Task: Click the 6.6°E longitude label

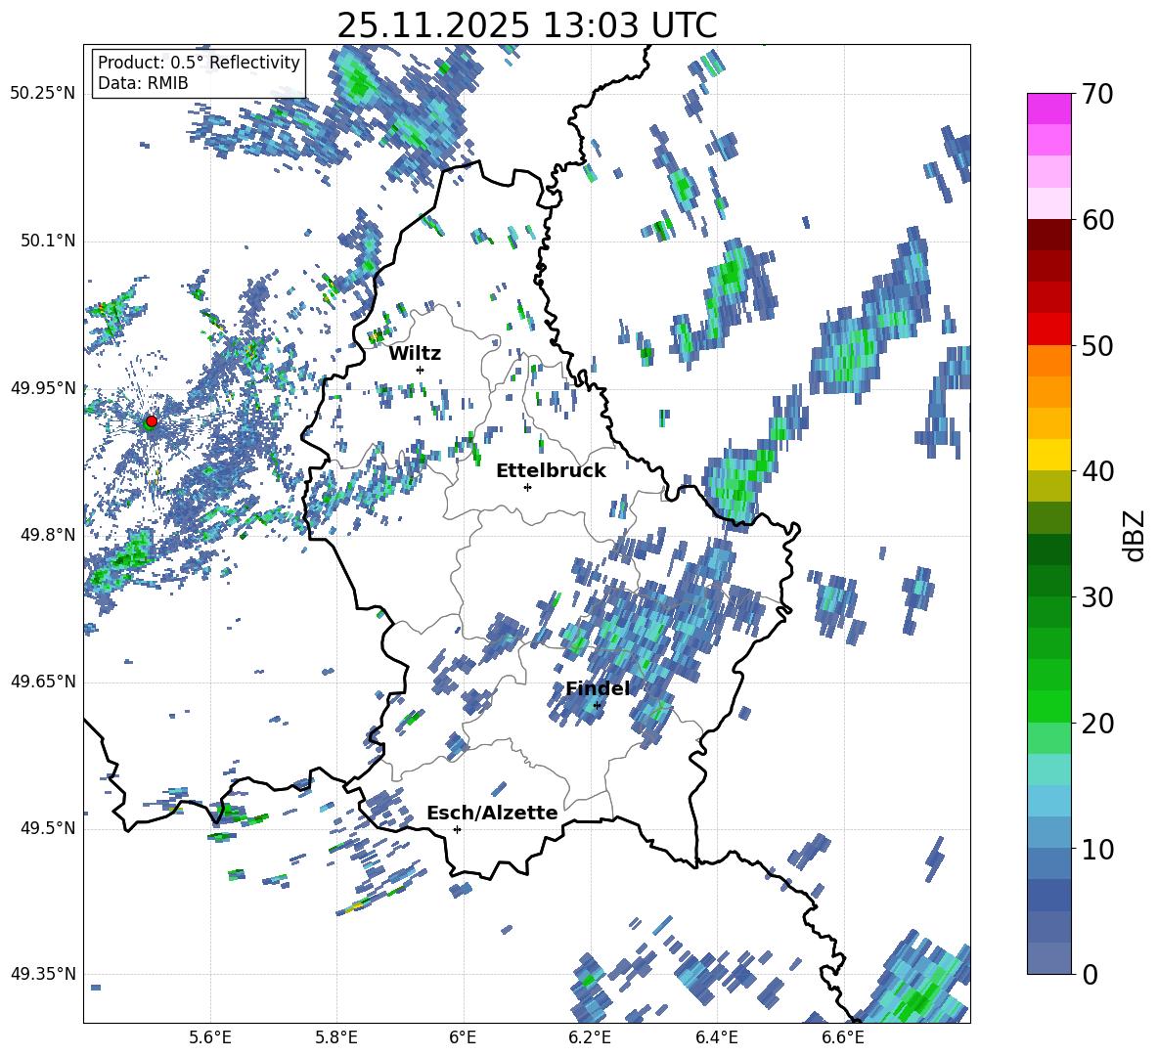Action: (843, 1038)
